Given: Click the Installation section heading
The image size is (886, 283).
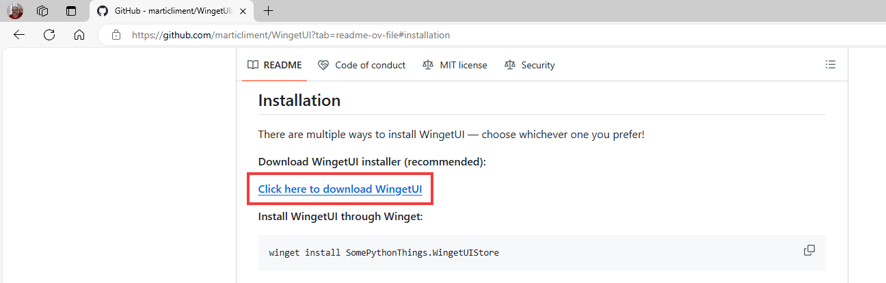Looking at the screenshot, I should point(299,100).
